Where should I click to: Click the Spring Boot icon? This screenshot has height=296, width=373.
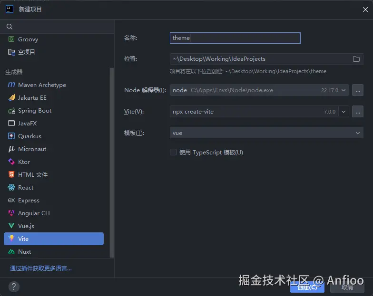point(11,111)
